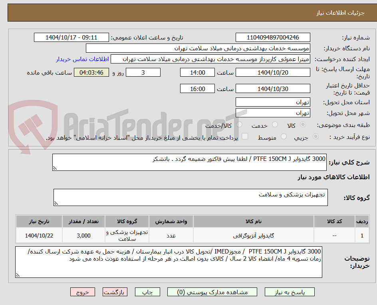Click the شهر محل تحویل field
This screenshot has height=305, width=377.
[x=273, y=113]
